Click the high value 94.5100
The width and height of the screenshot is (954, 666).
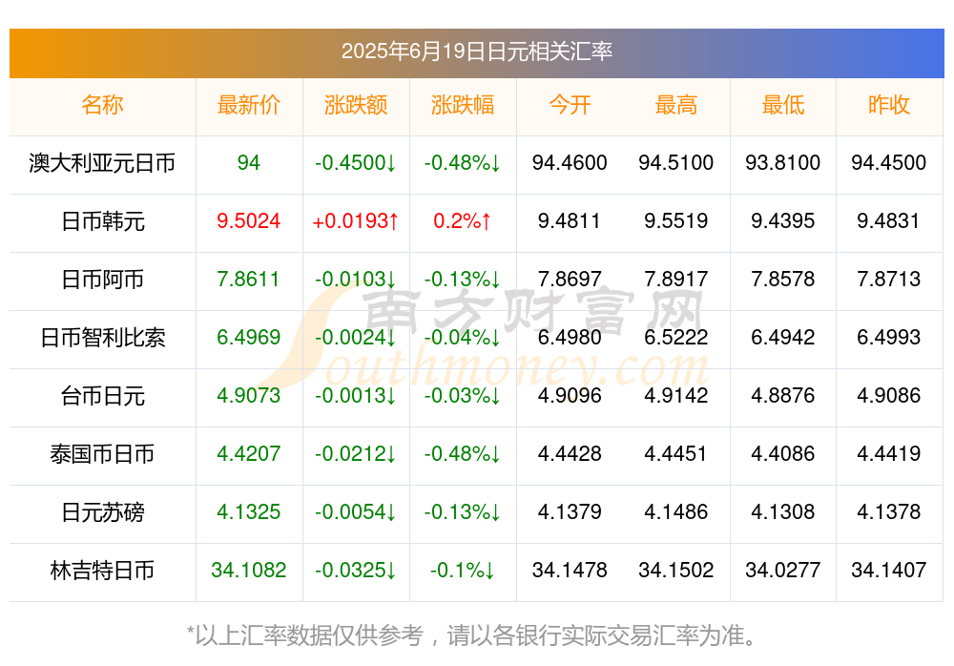pyautogui.click(x=676, y=162)
